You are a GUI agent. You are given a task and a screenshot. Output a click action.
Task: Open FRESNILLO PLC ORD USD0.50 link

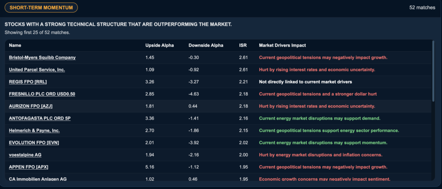(x=42, y=94)
